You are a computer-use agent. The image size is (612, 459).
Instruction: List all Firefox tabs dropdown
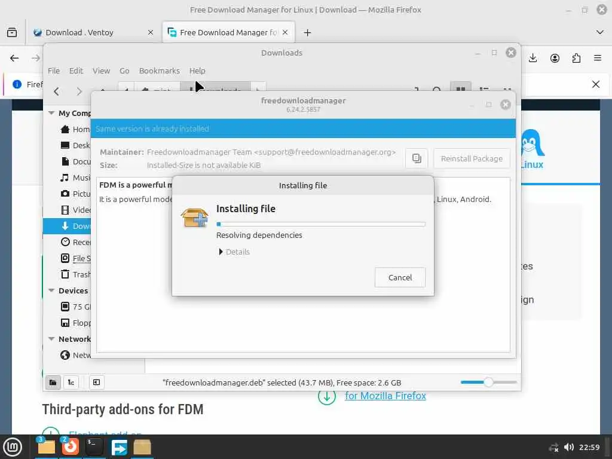[600, 32]
